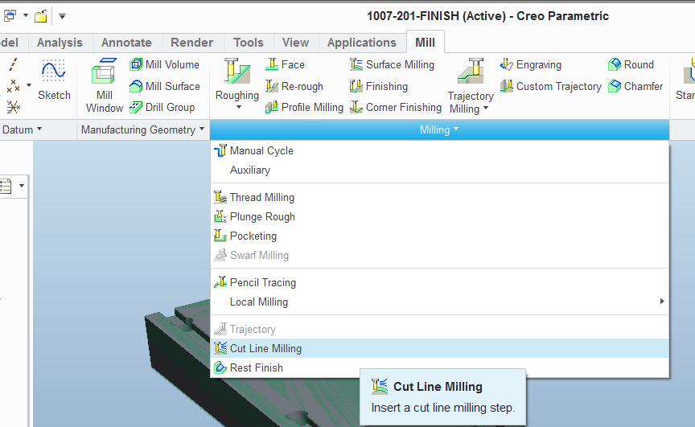Viewport: 695px width, 427px height.
Task: Click the Mill Volume icon
Action: coord(136,64)
